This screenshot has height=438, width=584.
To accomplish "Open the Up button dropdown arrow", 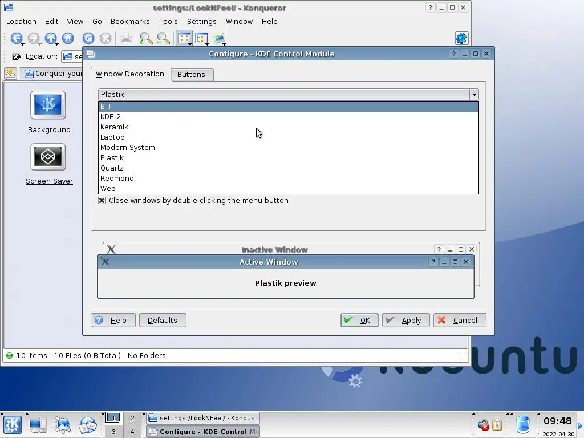I will pos(57,44).
